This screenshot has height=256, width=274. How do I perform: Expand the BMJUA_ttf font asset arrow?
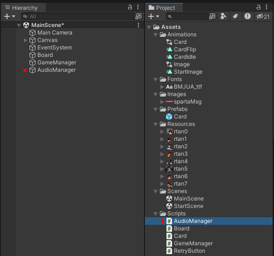(162, 87)
